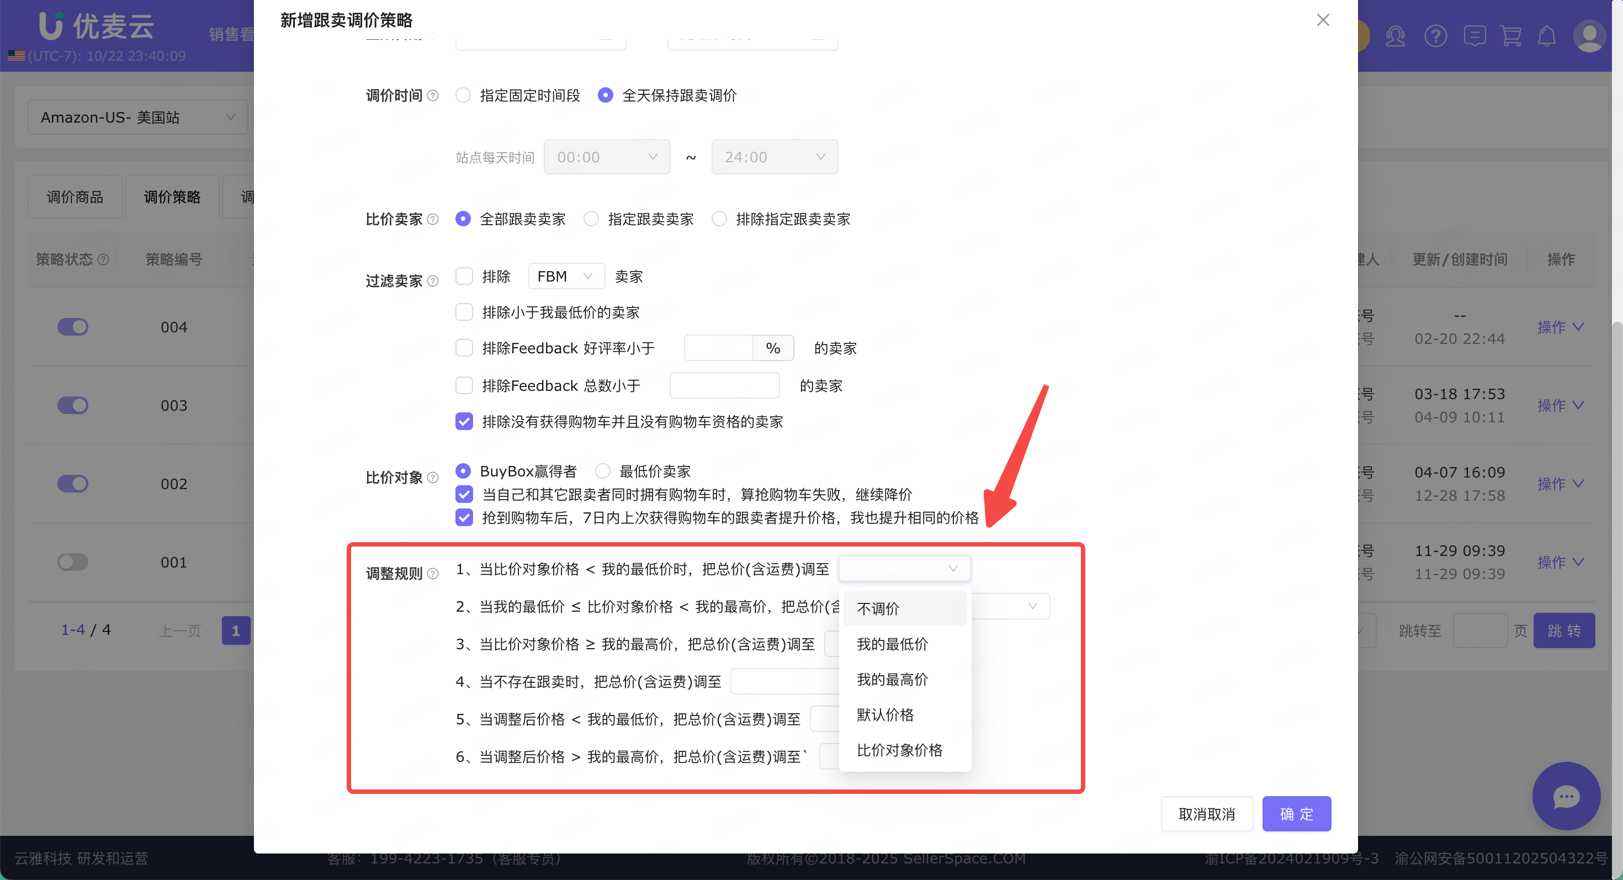The width and height of the screenshot is (1623, 880).
Task: Open the floating chat bubble button
Action: [x=1566, y=796]
